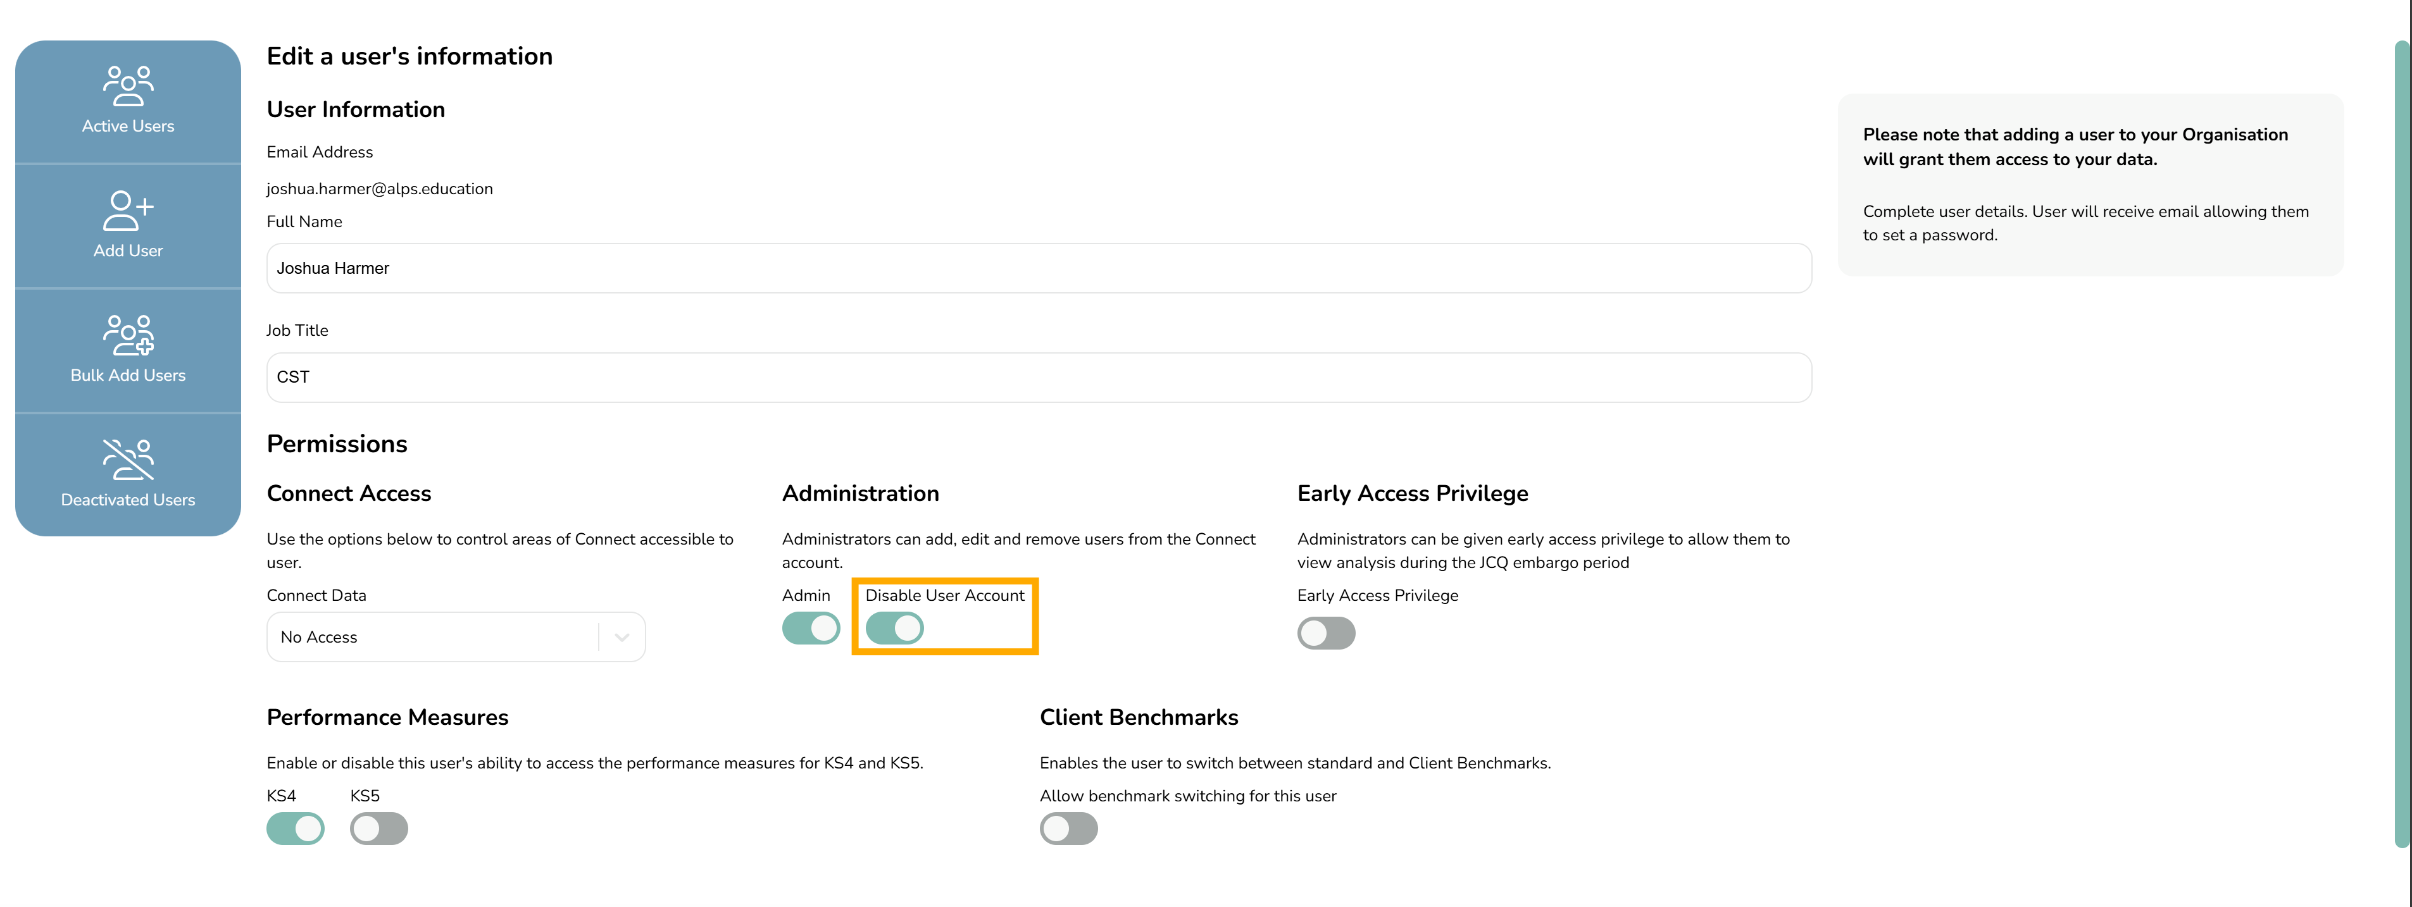Screen dimensions: 2412x907
Task: Click the Add User person-plus icon
Action: click(x=128, y=211)
